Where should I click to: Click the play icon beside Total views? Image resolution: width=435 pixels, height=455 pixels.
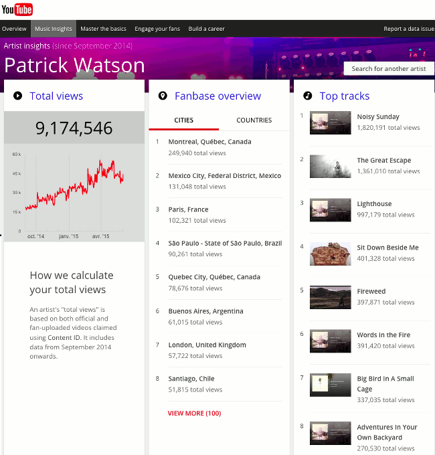tap(17, 96)
